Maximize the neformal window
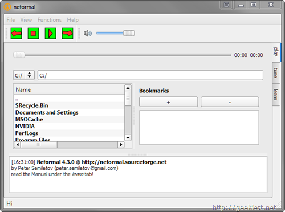The image size is (285, 212). [x=254, y=5]
